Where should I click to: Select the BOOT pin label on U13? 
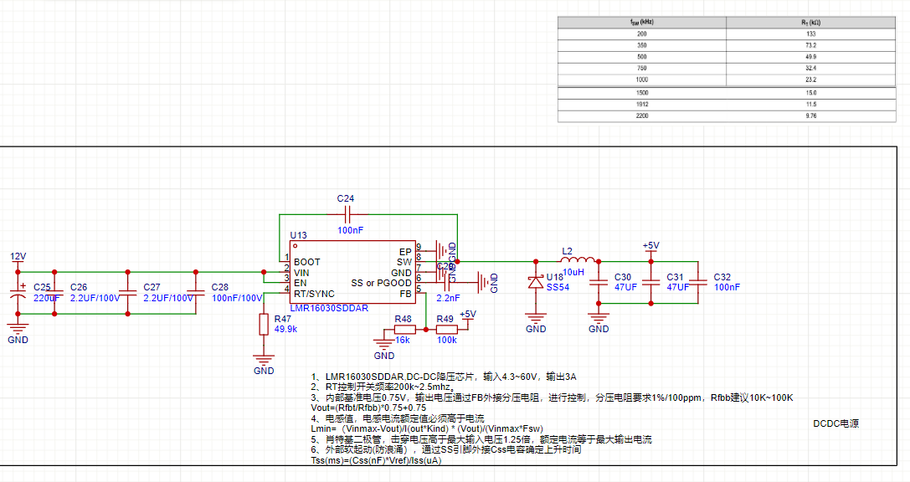point(306,262)
